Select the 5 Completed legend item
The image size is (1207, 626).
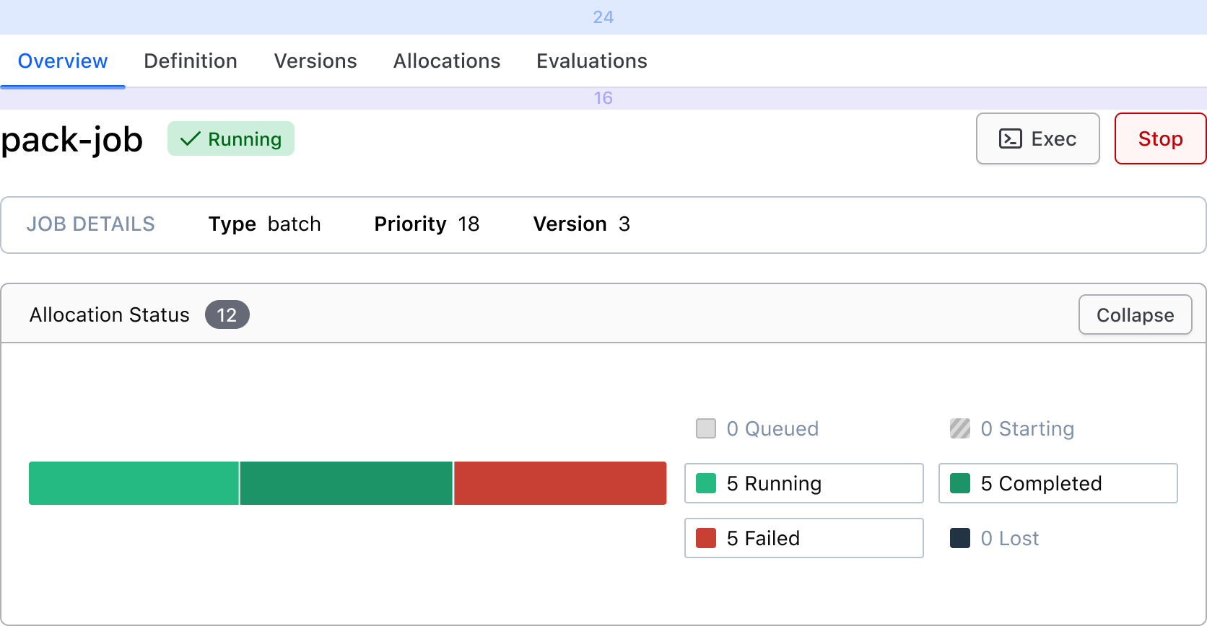(1058, 483)
